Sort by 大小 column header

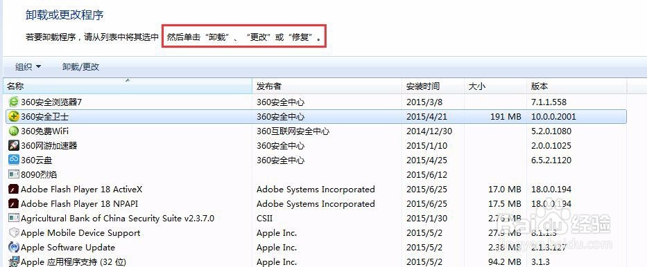[x=495, y=86]
